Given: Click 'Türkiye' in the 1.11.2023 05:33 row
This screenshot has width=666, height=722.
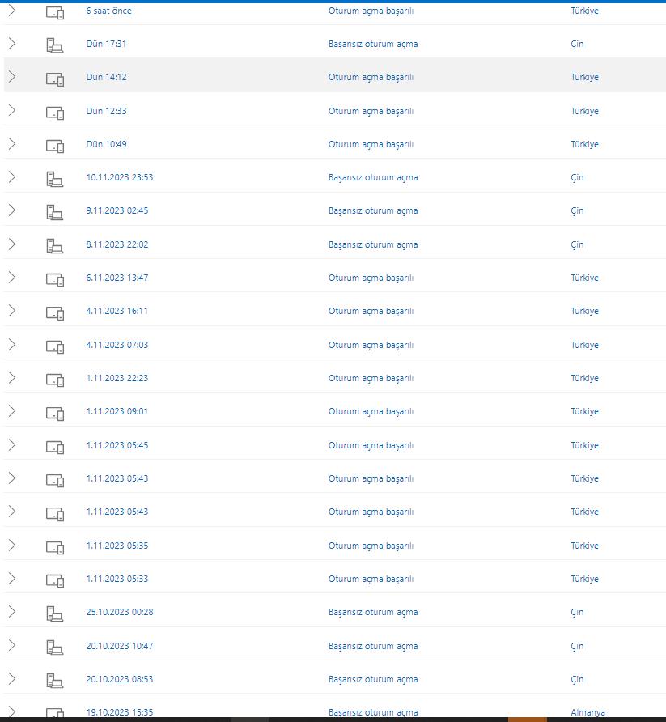Looking at the screenshot, I should (584, 579).
